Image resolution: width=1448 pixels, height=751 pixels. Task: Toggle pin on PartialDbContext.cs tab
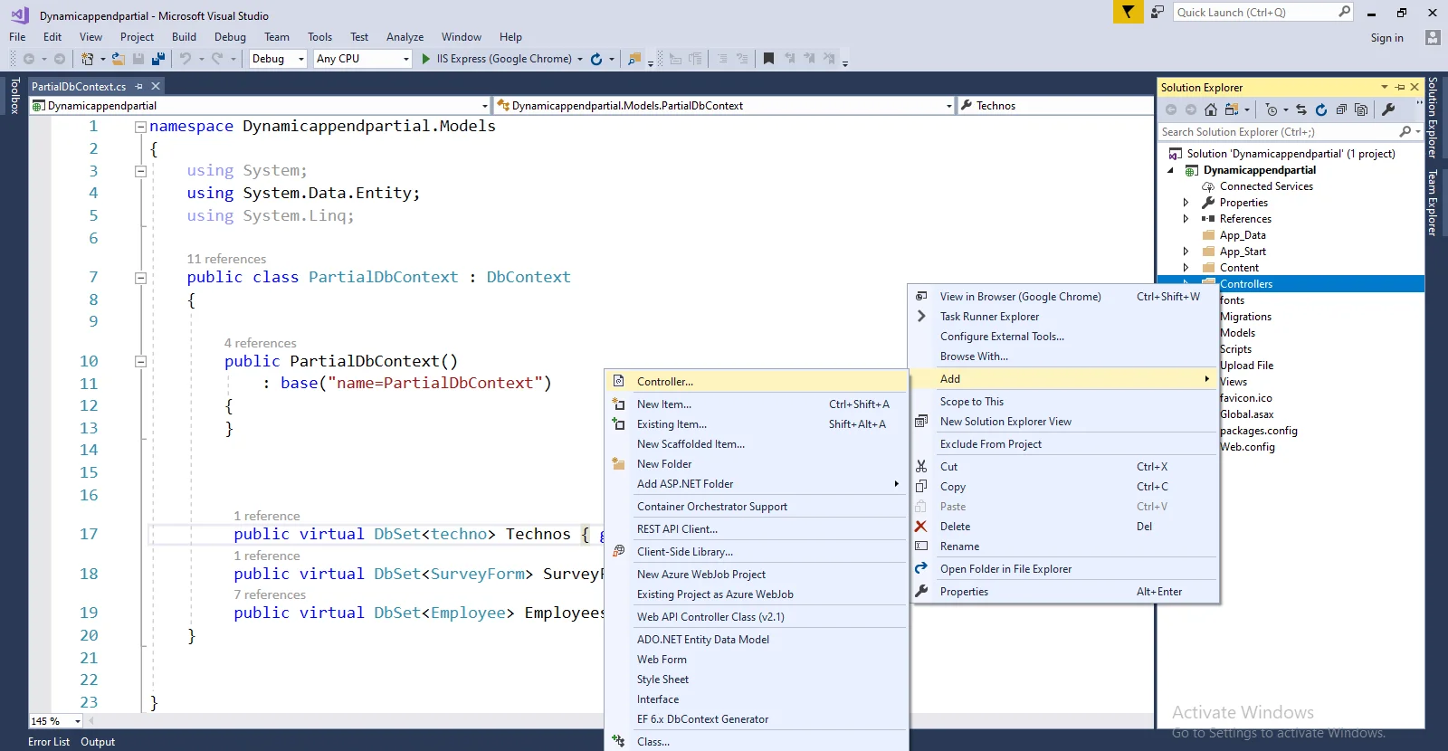[139, 86]
